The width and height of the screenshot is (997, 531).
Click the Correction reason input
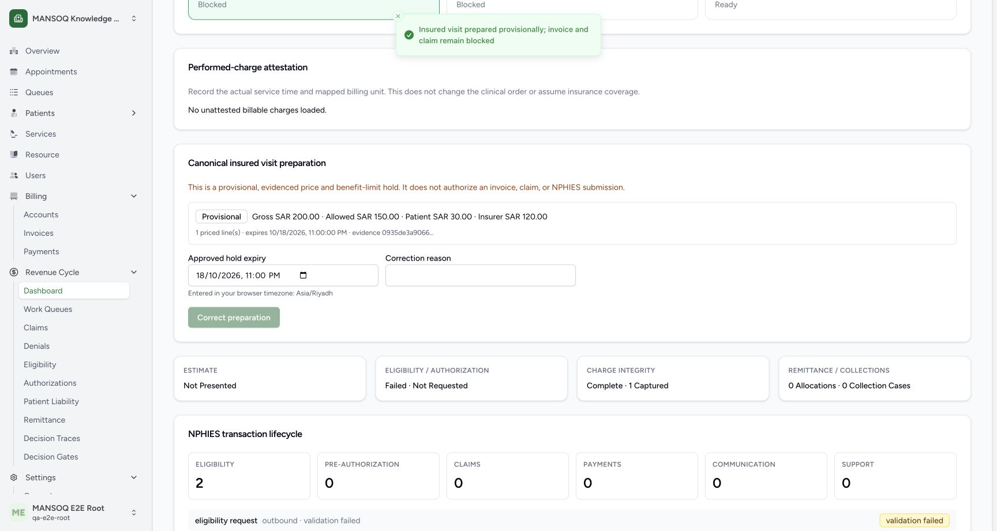tap(480, 276)
